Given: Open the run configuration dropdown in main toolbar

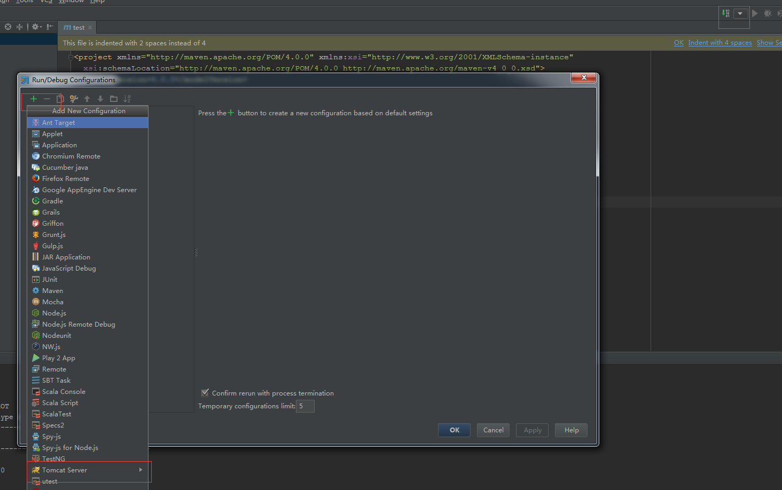Looking at the screenshot, I should coord(740,13).
